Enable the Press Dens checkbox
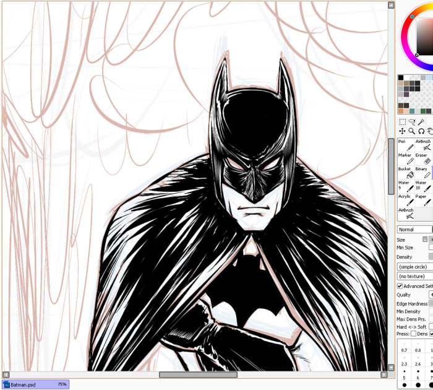Image resolution: width=433 pixels, height=390 pixels. [413, 334]
